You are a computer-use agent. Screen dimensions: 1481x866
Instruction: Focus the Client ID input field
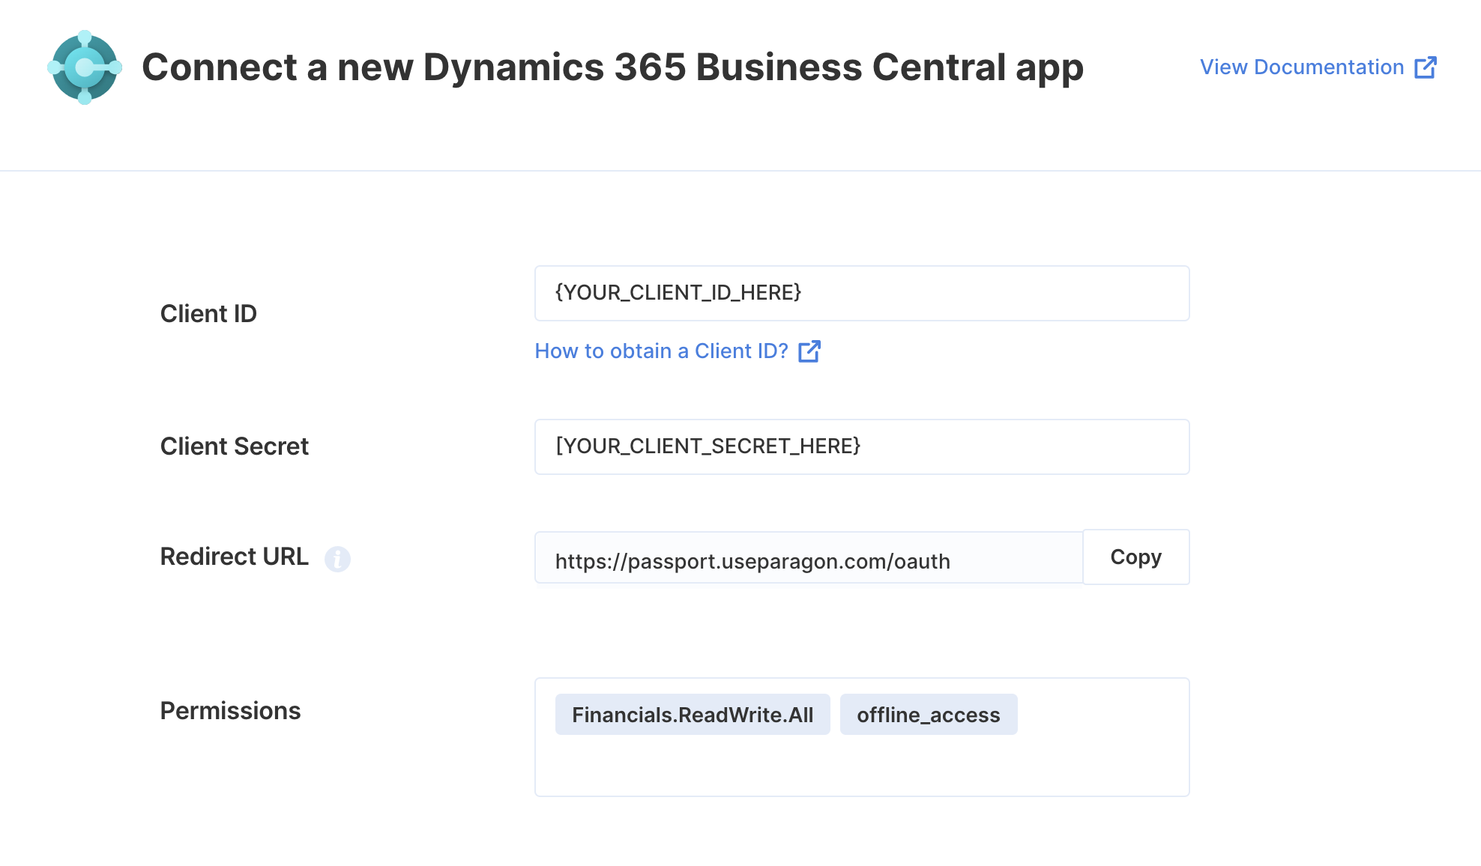(862, 293)
